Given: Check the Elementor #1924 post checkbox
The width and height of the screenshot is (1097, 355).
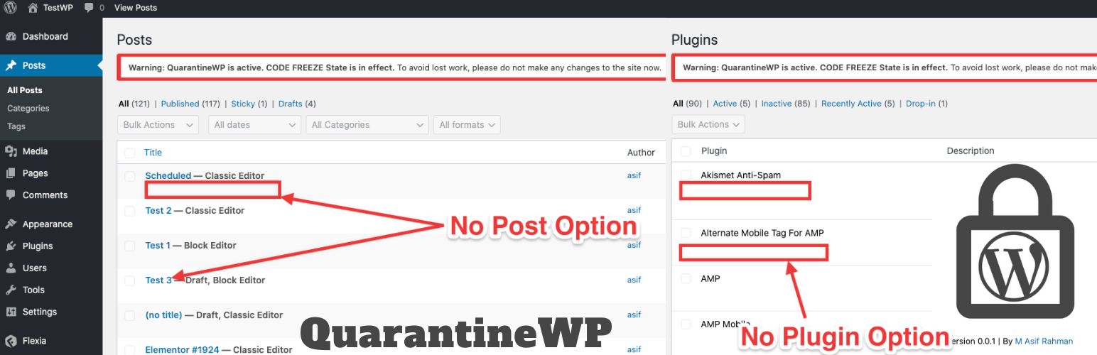Looking at the screenshot, I should [x=129, y=350].
